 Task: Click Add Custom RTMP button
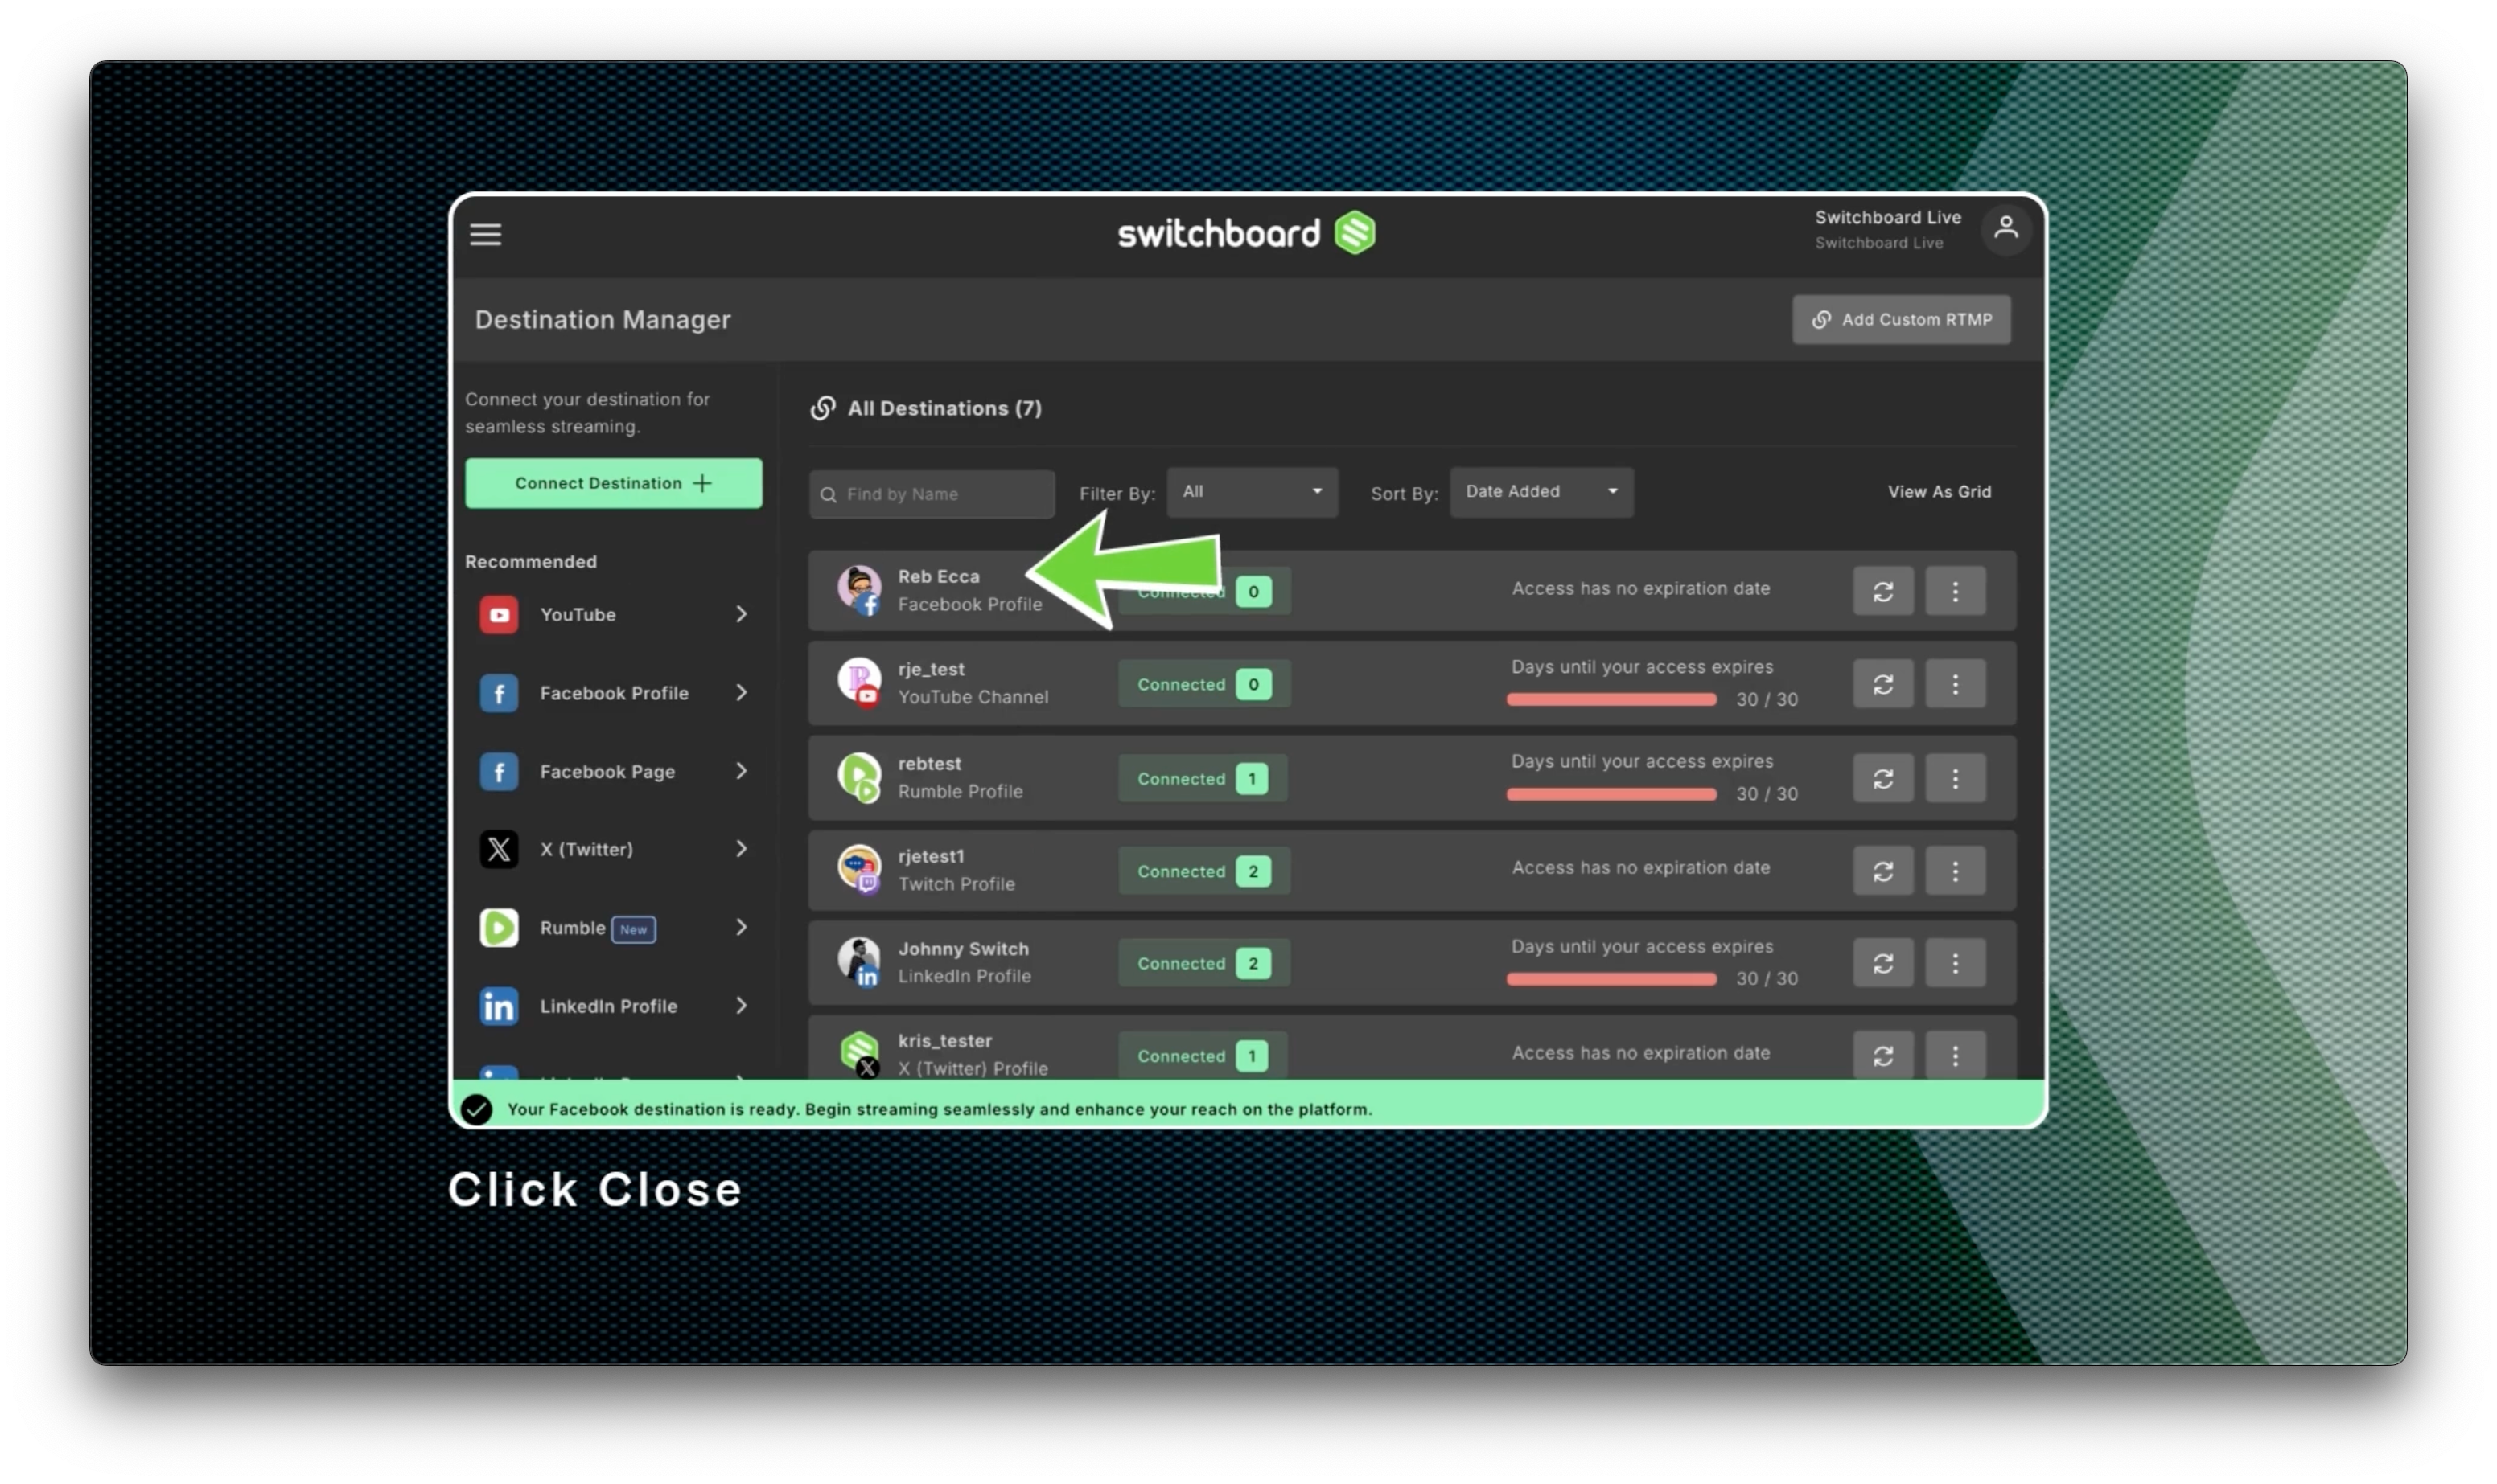click(x=1901, y=320)
